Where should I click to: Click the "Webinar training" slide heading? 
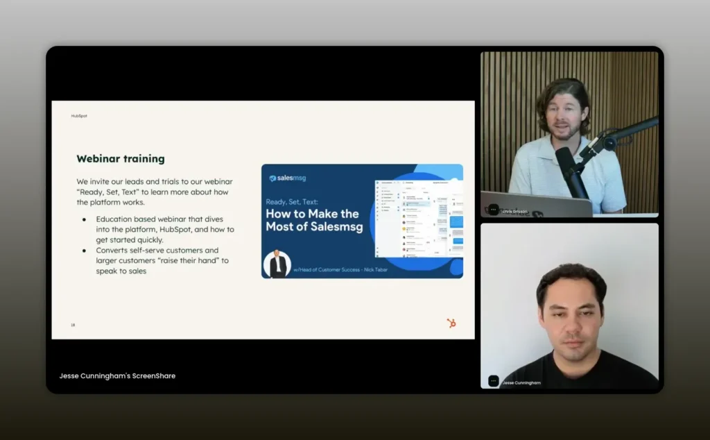pos(121,159)
